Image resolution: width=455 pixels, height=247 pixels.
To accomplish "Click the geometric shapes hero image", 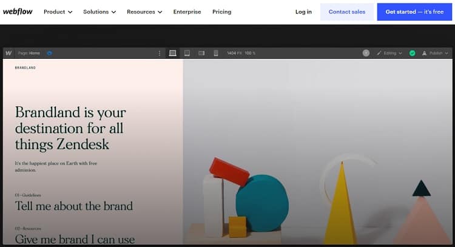I will tap(317, 152).
